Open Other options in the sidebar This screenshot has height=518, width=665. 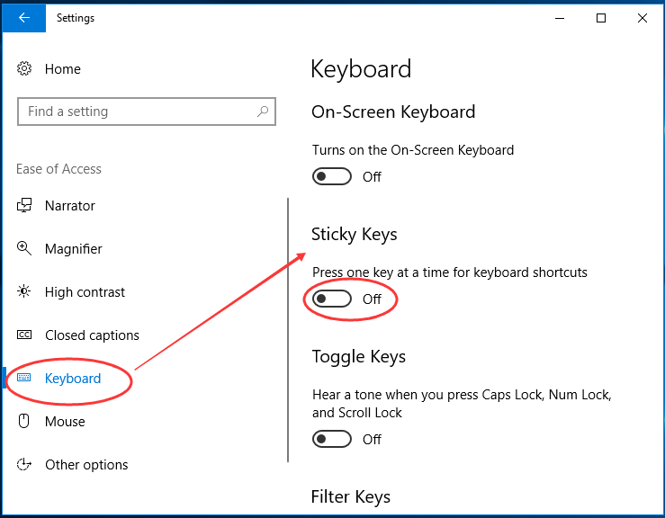pyautogui.click(x=86, y=465)
